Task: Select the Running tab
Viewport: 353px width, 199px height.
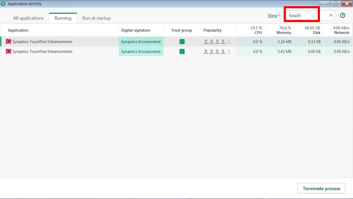Action: (x=63, y=18)
